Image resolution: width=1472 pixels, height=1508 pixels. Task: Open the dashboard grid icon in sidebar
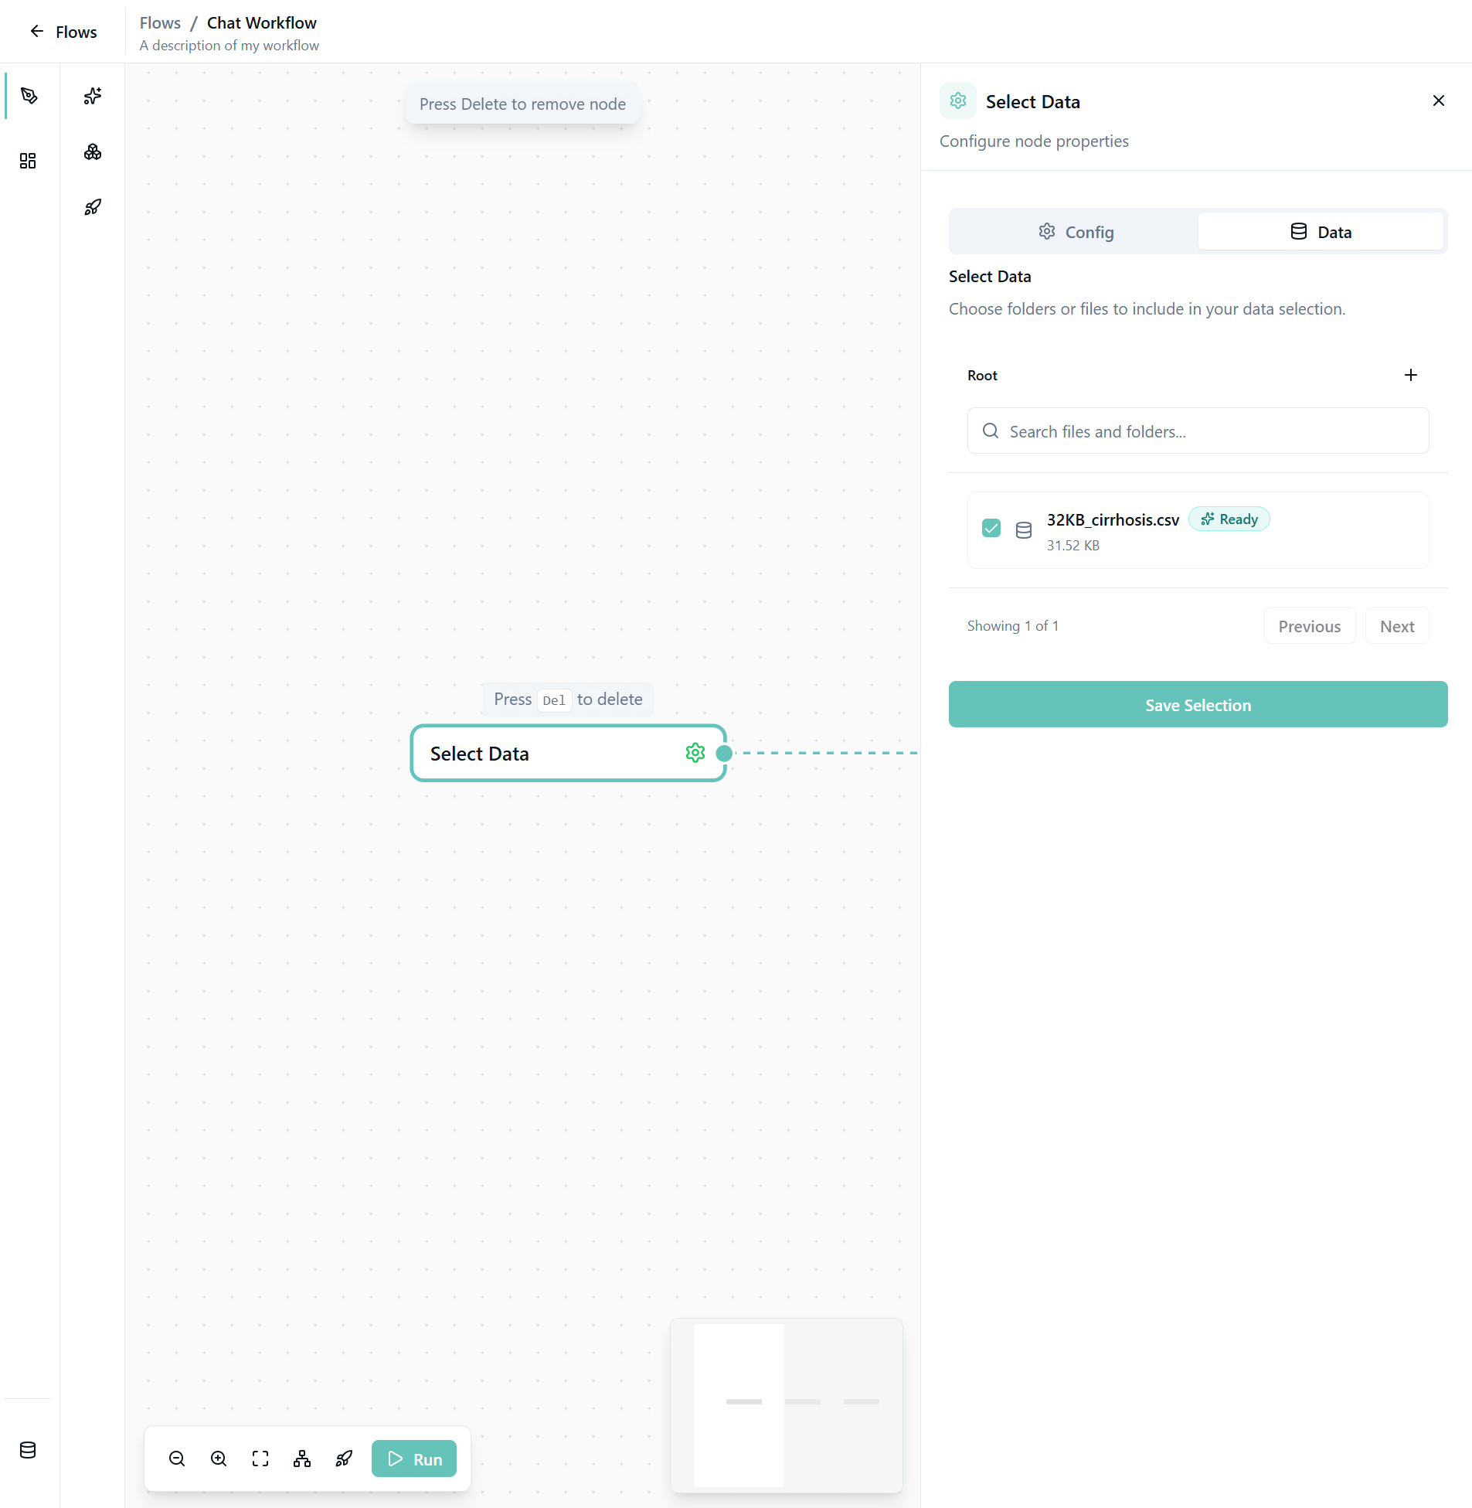[28, 161]
